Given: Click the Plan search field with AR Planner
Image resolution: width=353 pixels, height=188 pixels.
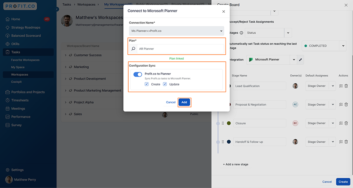Looking at the screenshot, I should 181,49.
